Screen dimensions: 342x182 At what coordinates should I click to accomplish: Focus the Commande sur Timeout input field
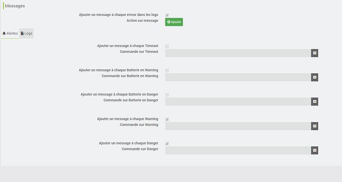click(x=238, y=53)
